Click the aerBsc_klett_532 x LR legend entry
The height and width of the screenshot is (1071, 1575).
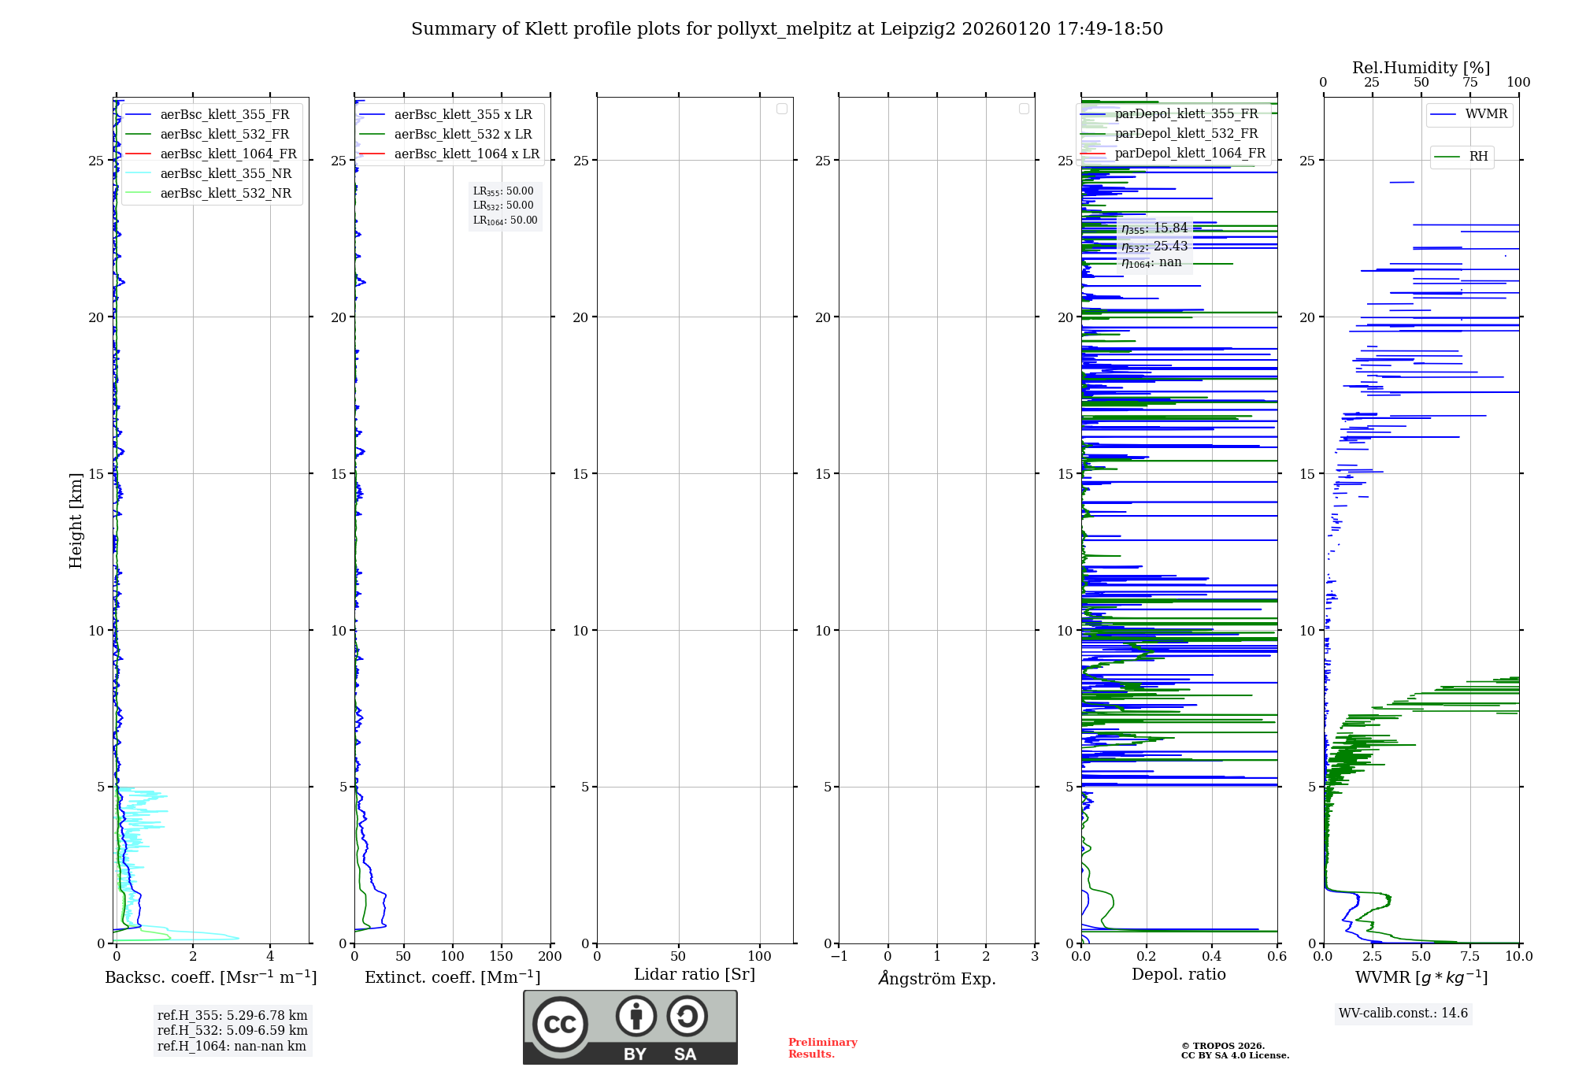click(462, 134)
